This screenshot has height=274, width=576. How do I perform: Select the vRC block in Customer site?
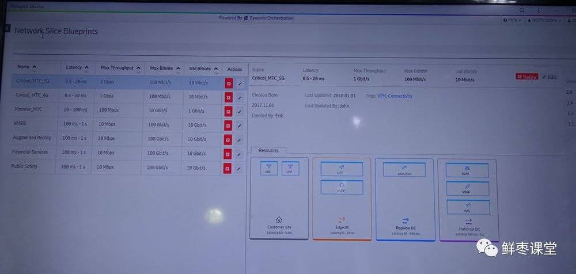point(269,168)
